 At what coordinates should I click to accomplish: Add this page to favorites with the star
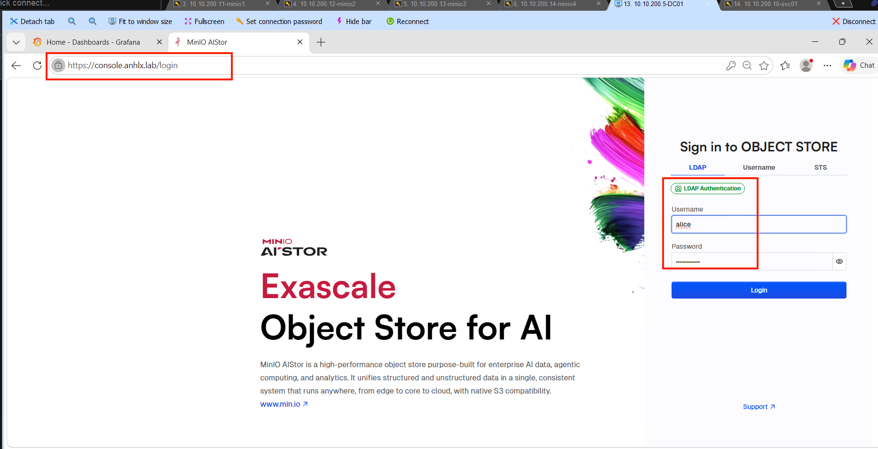pos(764,65)
